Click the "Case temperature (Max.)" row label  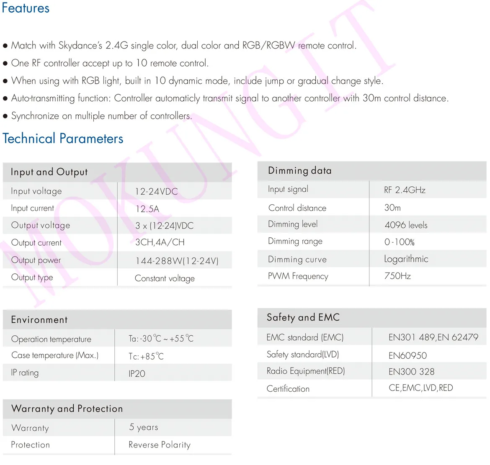click(x=55, y=355)
